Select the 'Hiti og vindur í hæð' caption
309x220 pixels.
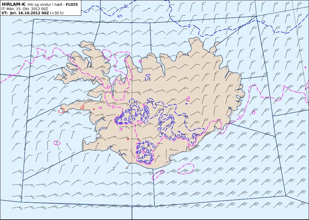(45, 5)
